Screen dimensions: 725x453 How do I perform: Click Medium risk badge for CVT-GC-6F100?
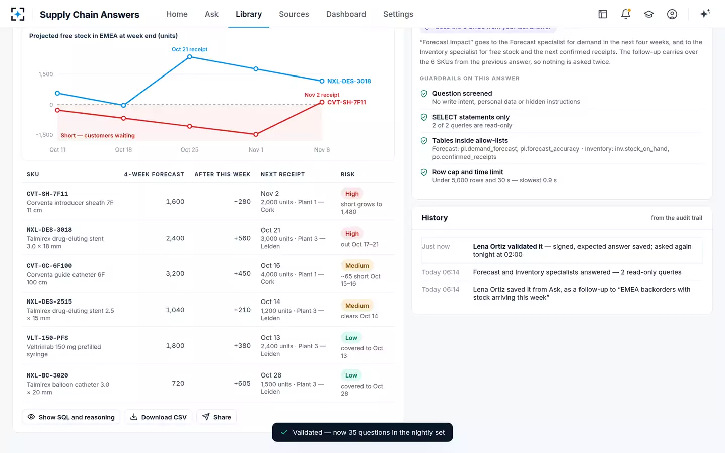coord(357,266)
